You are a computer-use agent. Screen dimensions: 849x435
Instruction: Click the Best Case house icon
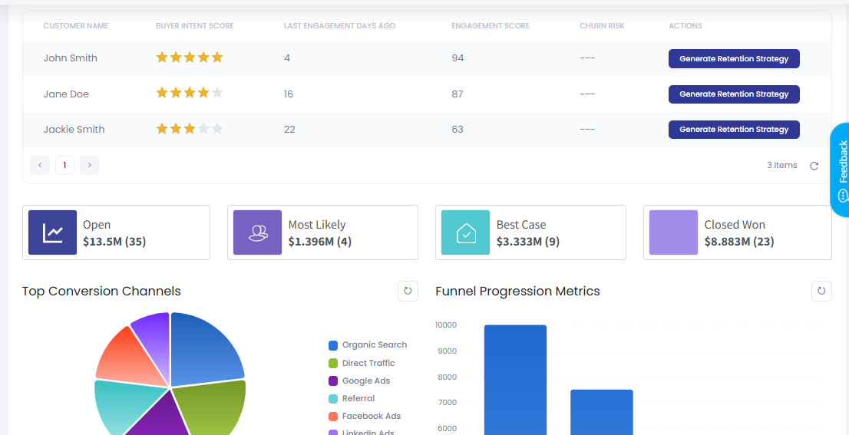pos(465,232)
